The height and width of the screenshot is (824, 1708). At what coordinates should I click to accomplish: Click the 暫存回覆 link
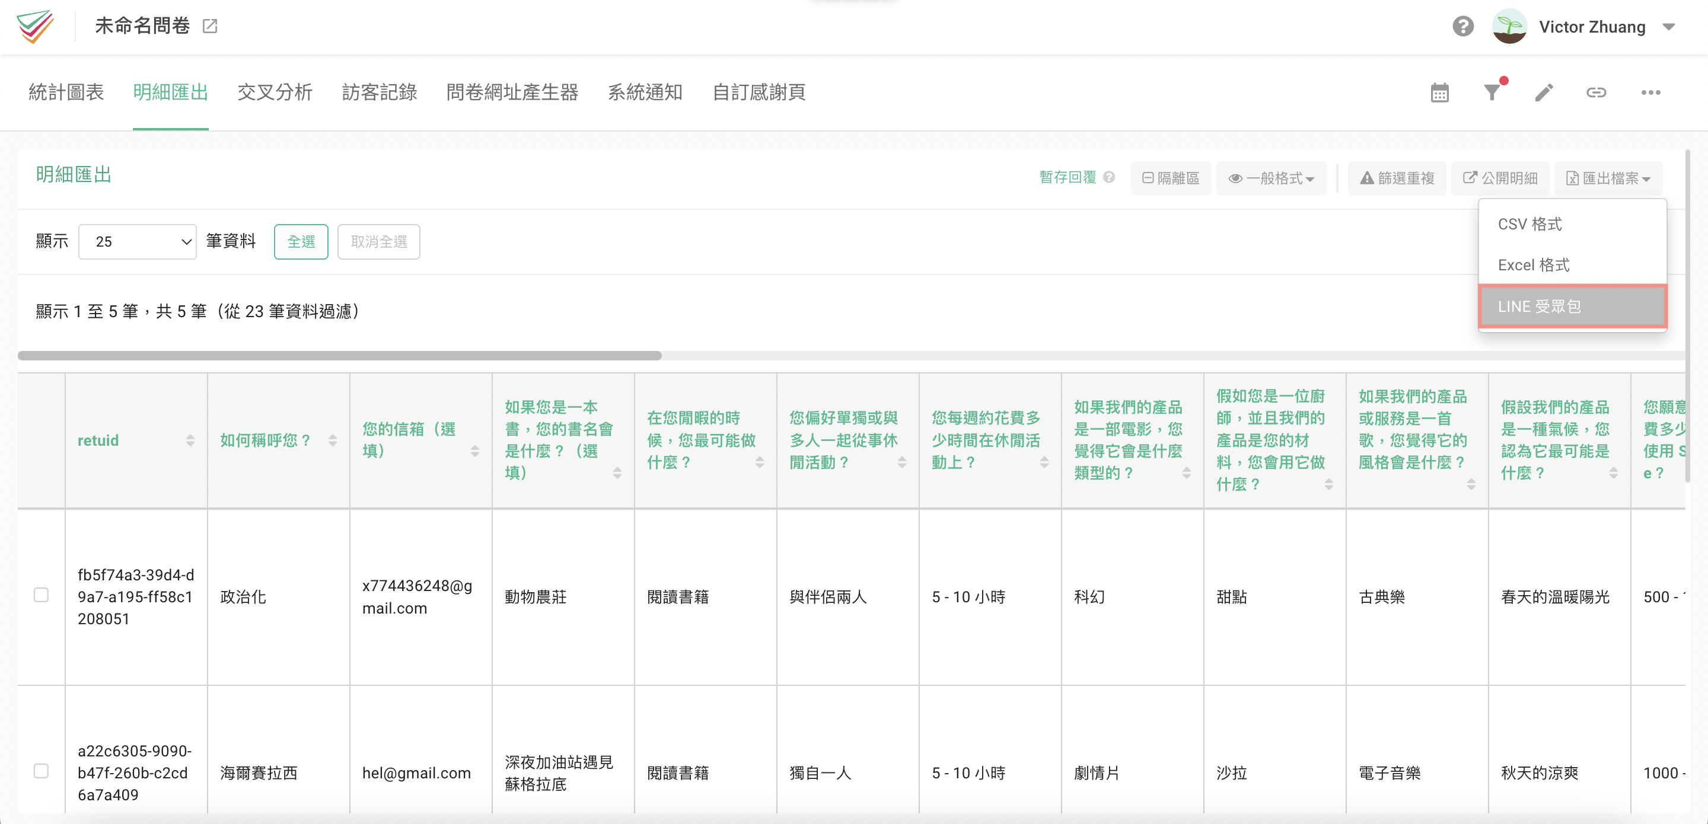pos(1067,178)
